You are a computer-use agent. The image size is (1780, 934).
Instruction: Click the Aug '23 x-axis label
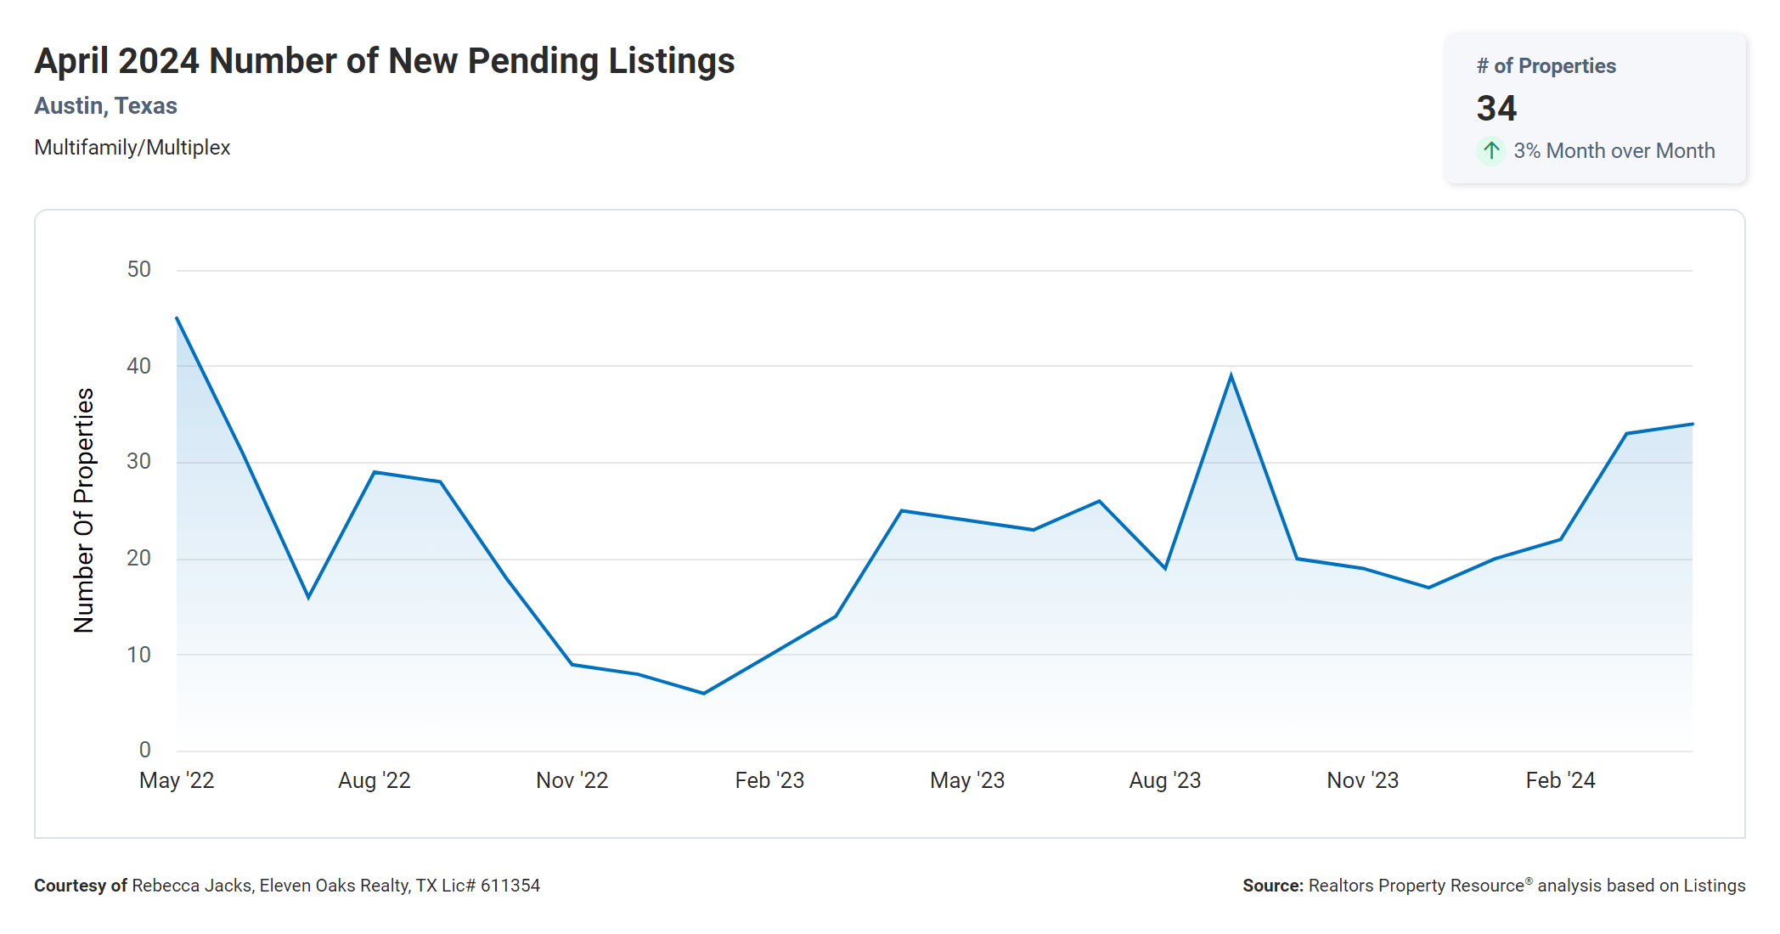point(1165,780)
